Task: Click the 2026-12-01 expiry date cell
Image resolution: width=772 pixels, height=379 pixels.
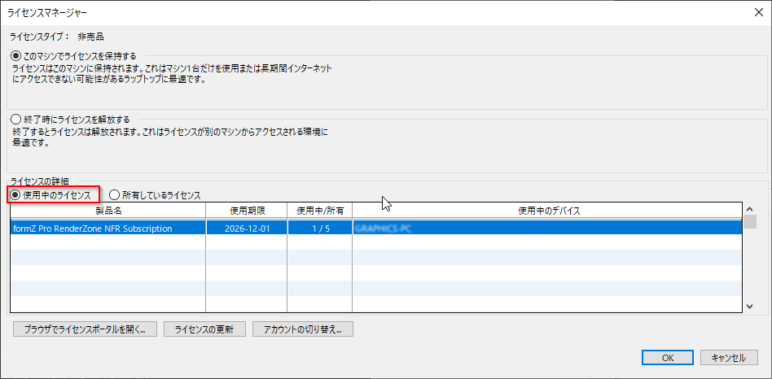Action: point(246,229)
